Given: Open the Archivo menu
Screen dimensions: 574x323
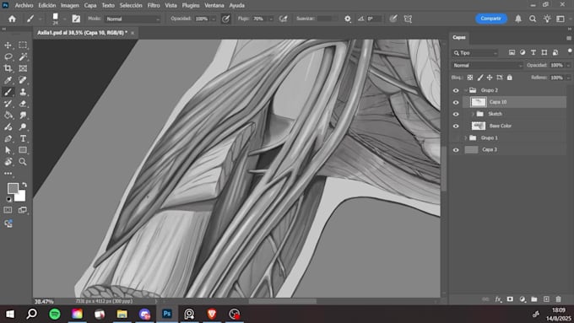Looking at the screenshot, I should click(24, 6).
